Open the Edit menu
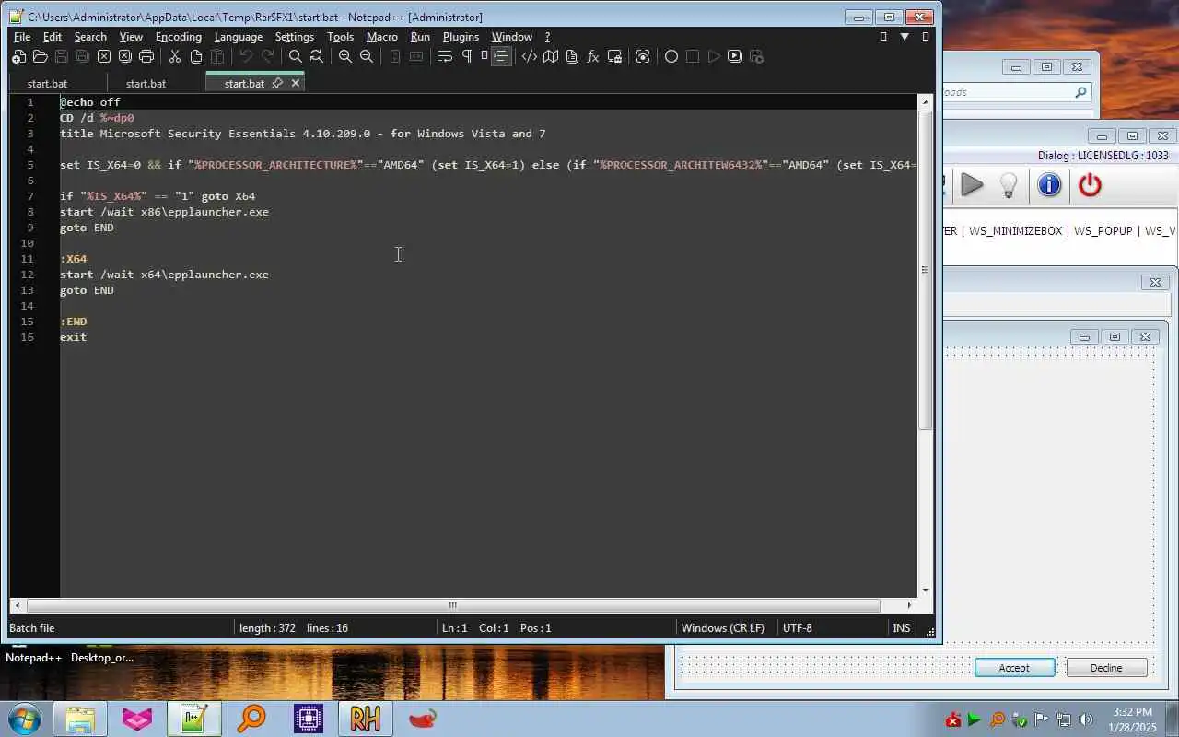1179x737 pixels. coord(53,37)
